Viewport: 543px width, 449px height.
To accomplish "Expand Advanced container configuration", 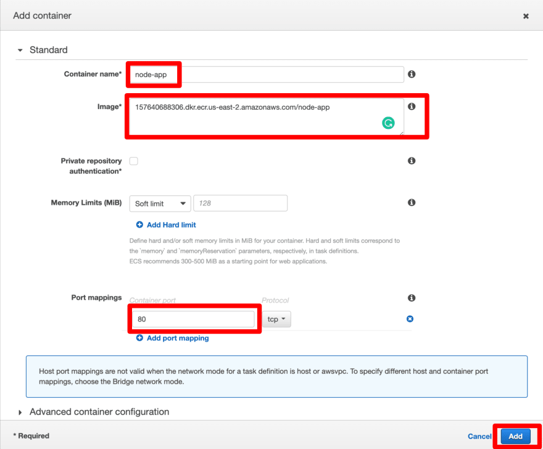I will 20,413.
